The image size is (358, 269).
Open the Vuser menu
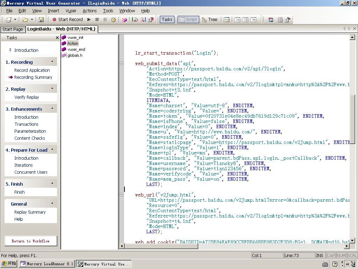pyautogui.click(x=71, y=11)
